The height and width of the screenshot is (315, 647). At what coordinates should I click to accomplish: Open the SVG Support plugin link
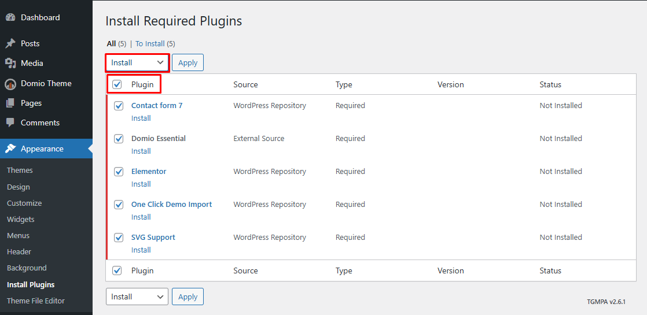[153, 238]
